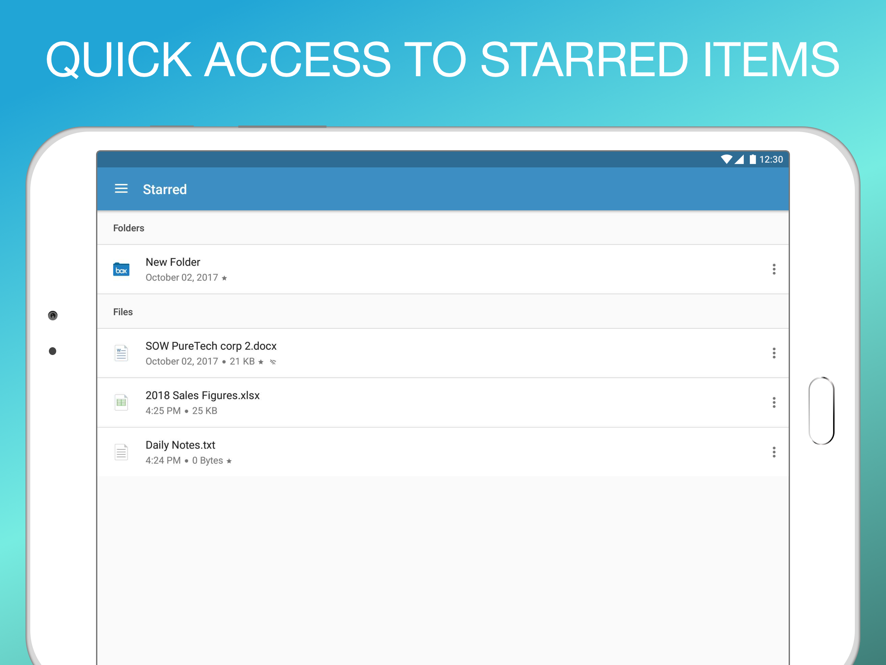
Task: Click the 21 KB file size
Action: [242, 362]
